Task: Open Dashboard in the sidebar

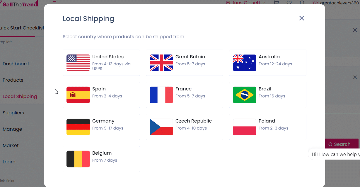Action: coord(16,64)
